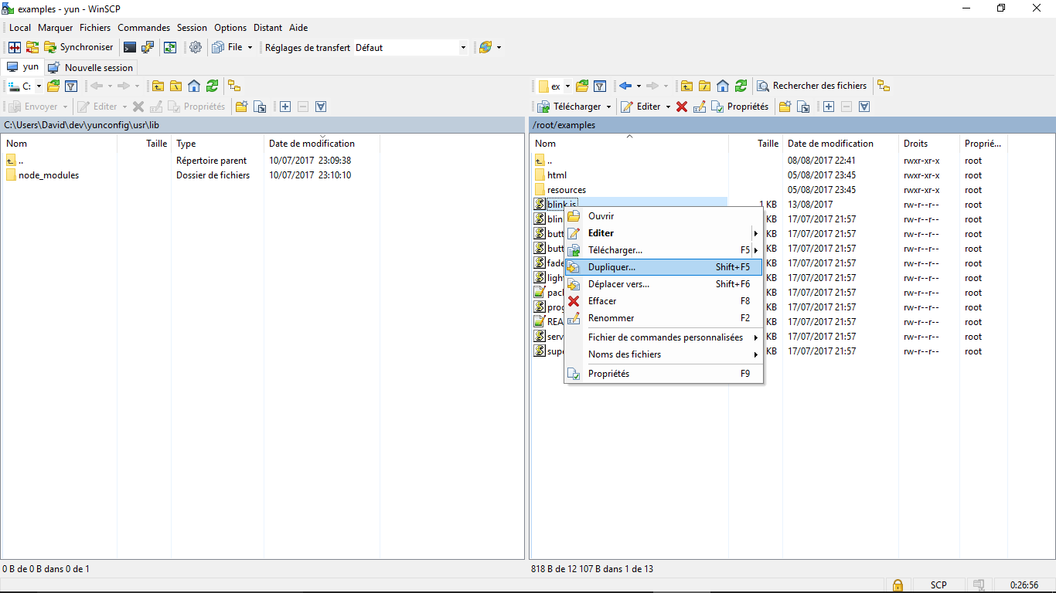
Task: Expand Noms des fichiers submenu
Action: (x=663, y=354)
